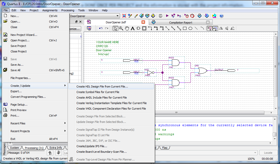Select the block tool
The height and width of the screenshot is (164, 280).
click(144, 28)
